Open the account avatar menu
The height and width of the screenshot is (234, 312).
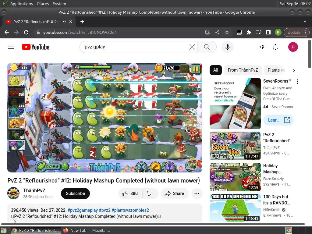[x=293, y=47]
